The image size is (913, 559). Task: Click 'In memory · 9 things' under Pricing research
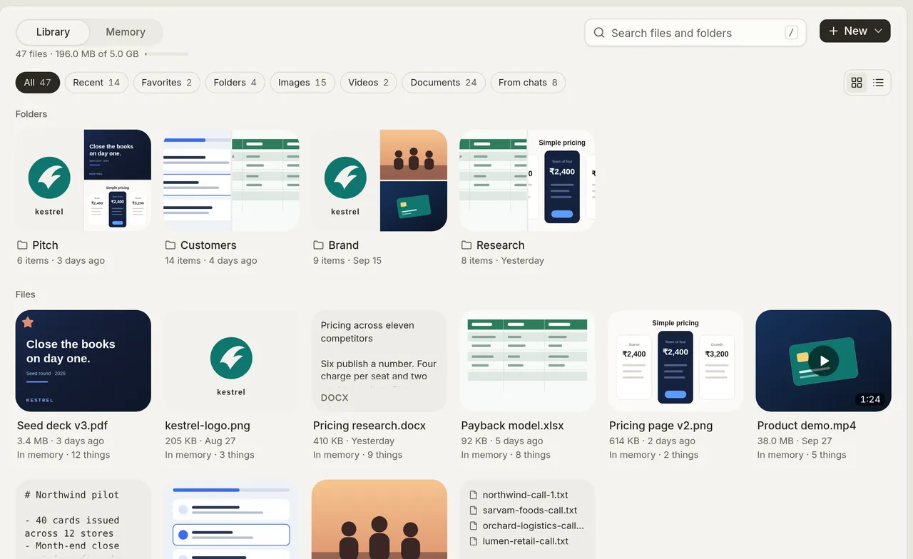click(x=358, y=455)
